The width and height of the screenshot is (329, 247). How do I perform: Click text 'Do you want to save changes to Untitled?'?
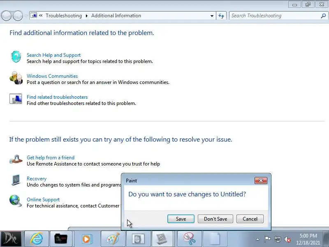pos(187,194)
